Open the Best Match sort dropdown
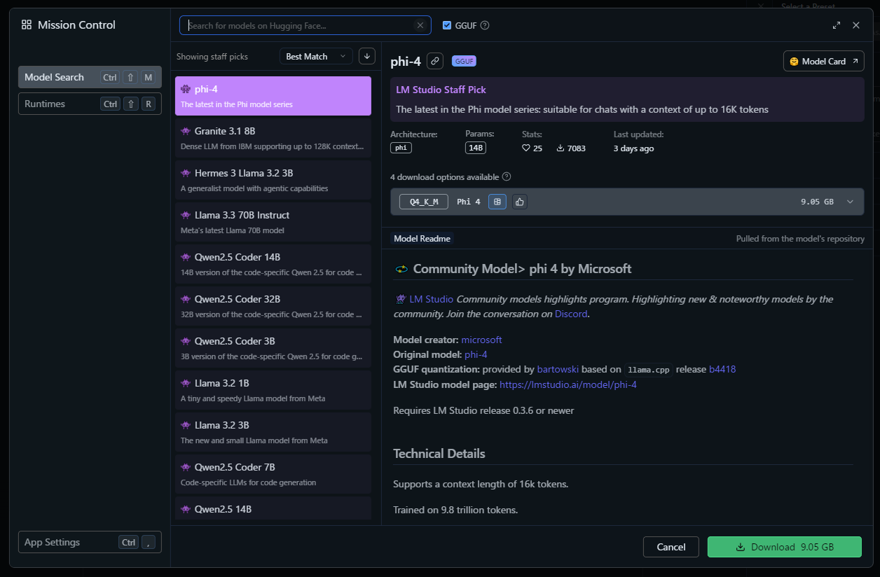The image size is (880, 577). click(x=316, y=56)
